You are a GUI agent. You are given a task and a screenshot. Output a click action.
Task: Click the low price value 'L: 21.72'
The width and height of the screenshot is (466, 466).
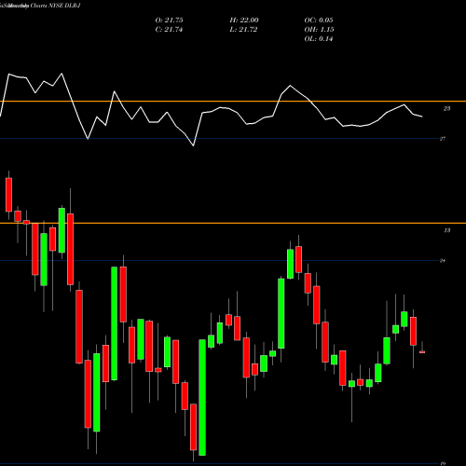244,30
